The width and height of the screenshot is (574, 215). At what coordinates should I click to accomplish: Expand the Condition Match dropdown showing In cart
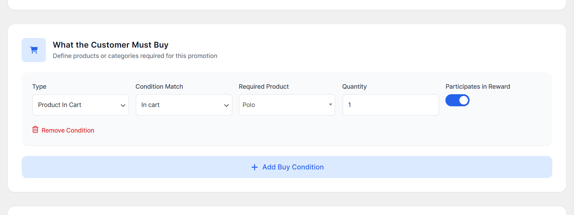point(184,105)
